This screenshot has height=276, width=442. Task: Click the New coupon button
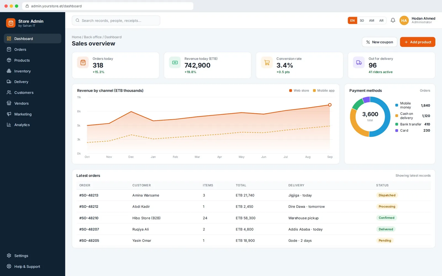point(380,42)
